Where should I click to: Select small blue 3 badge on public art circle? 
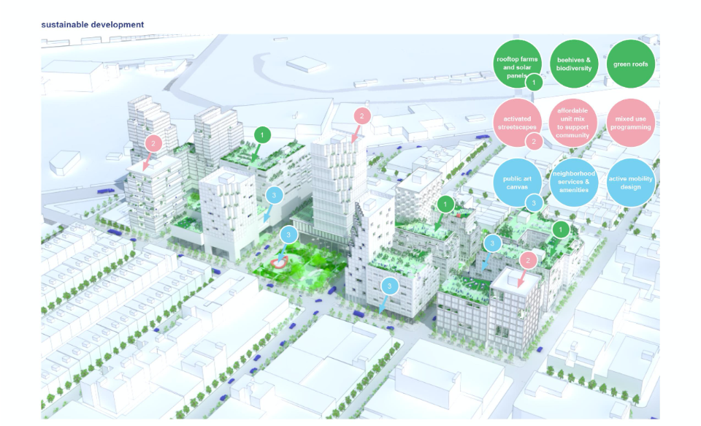[534, 202]
